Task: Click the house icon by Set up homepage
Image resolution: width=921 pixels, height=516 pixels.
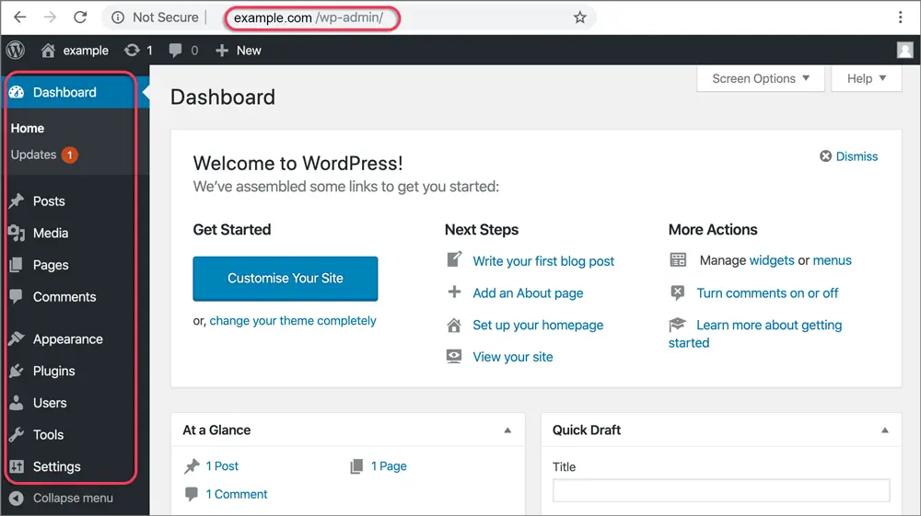Action: [x=454, y=325]
